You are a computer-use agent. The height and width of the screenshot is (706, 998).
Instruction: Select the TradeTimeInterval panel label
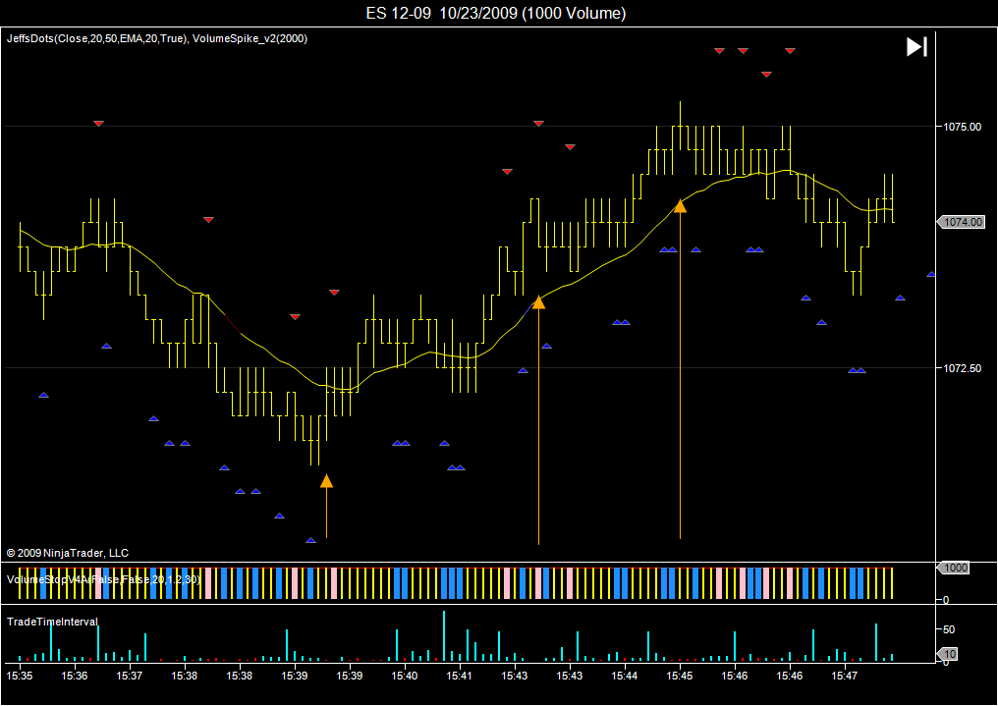click(52, 622)
